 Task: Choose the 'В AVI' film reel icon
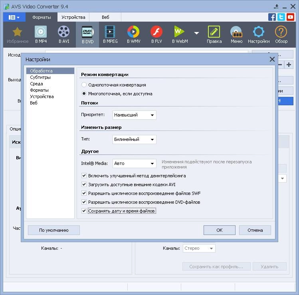tap(64, 32)
